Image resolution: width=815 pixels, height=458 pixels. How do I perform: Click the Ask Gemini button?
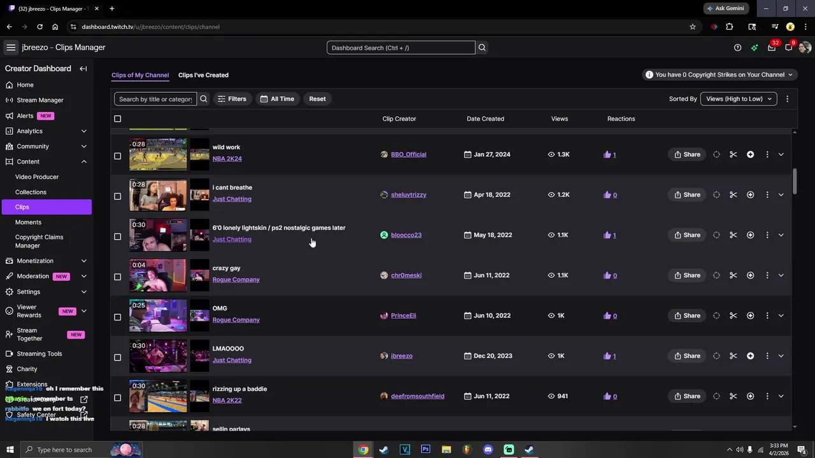[725, 8]
